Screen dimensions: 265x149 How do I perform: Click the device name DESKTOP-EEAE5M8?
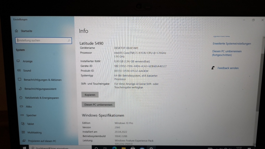pos(126,48)
